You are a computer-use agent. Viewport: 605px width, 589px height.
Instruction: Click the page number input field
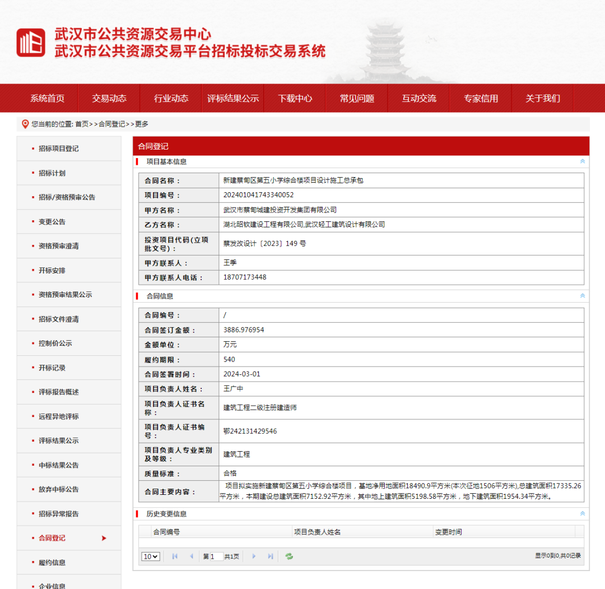coord(216,556)
